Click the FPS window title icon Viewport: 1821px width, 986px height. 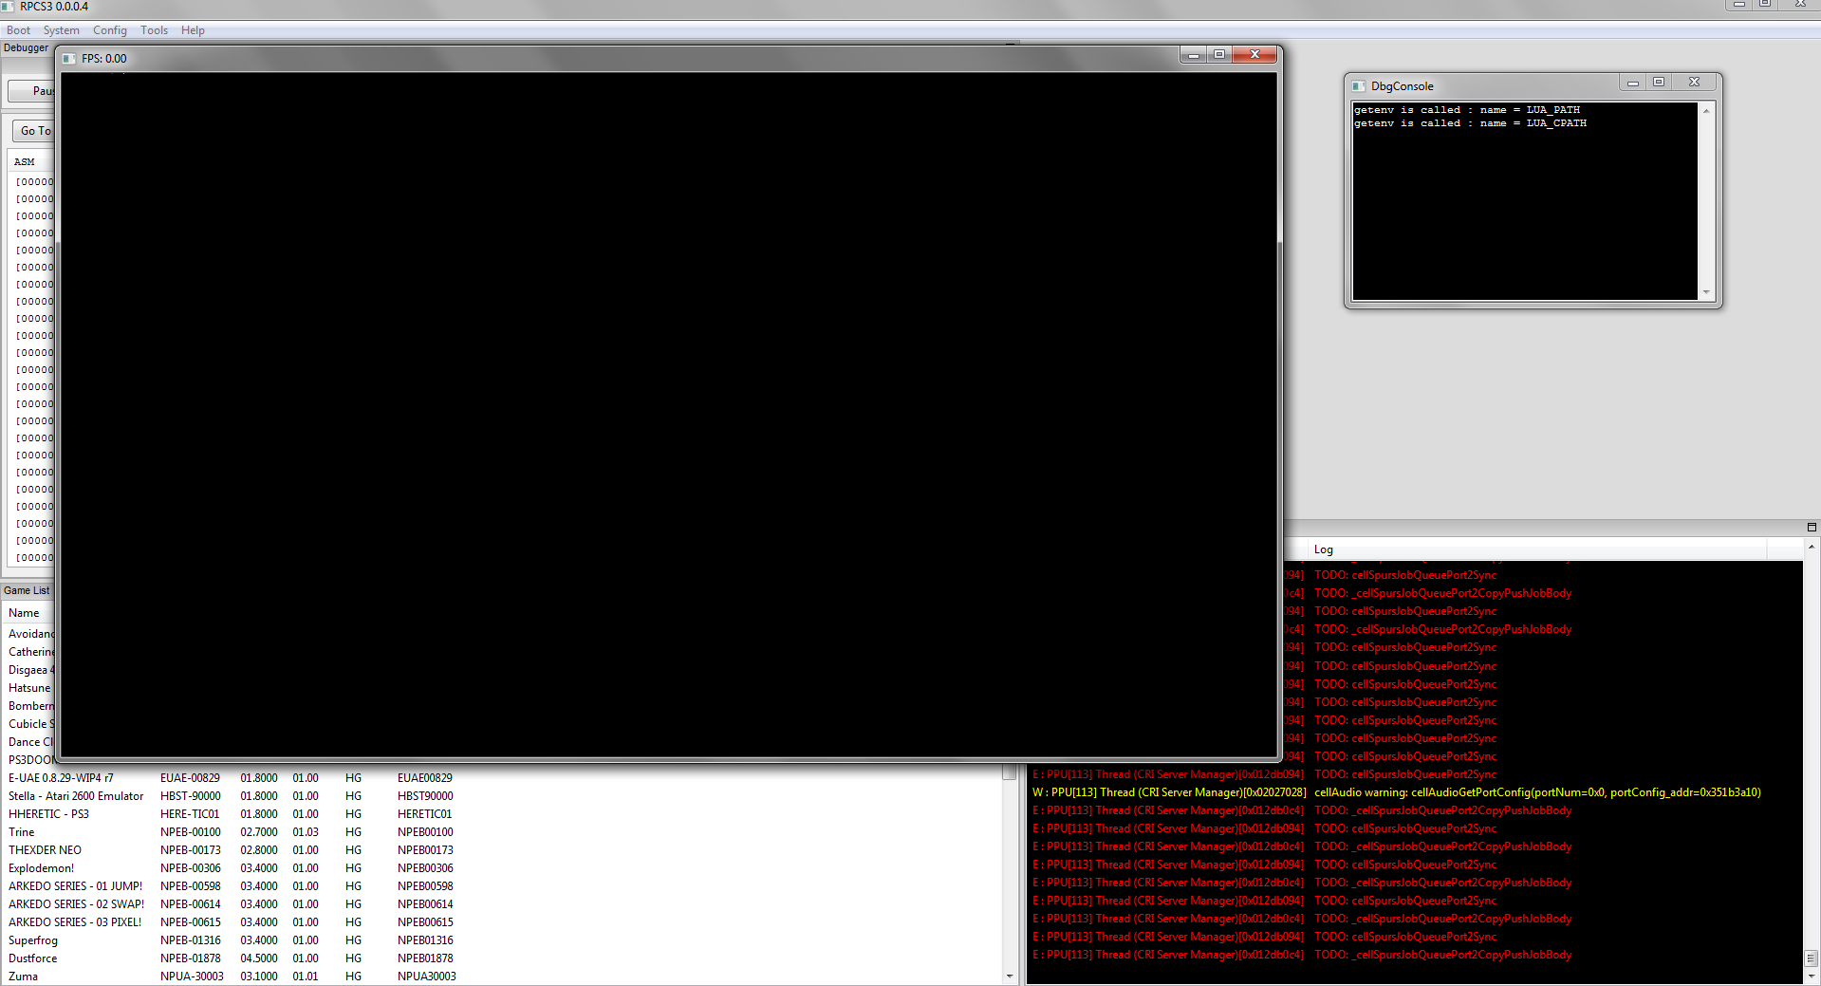click(69, 59)
